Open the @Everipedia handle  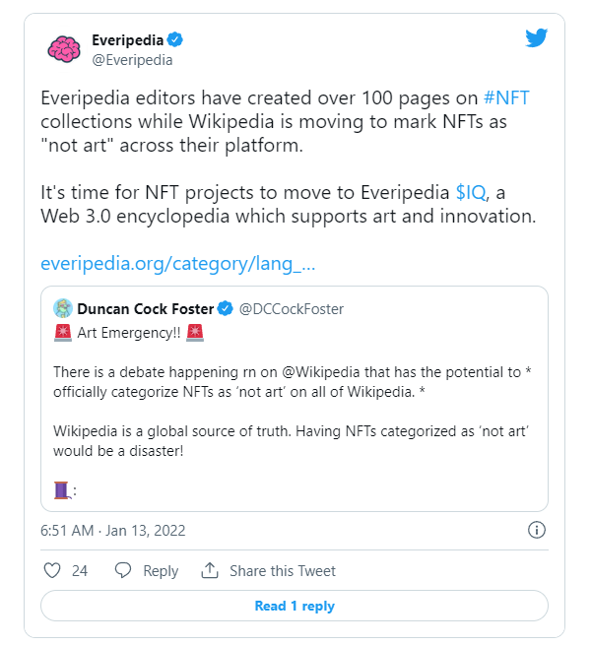click(132, 60)
